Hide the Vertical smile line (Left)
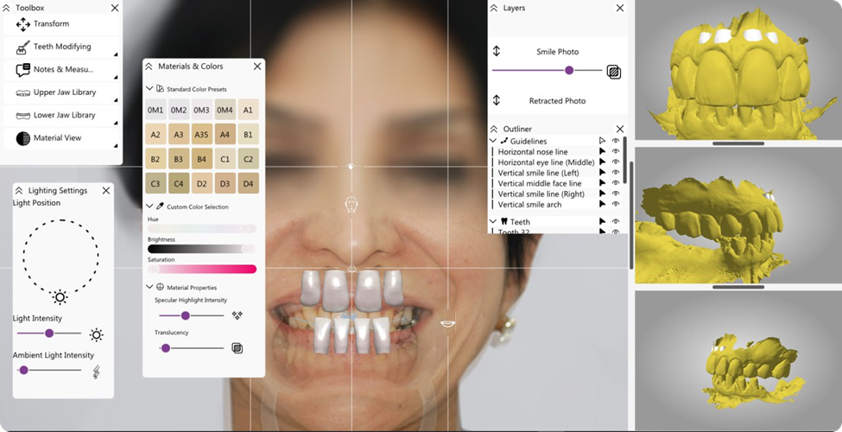Viewport: 842px width, 432px height. 616,173
